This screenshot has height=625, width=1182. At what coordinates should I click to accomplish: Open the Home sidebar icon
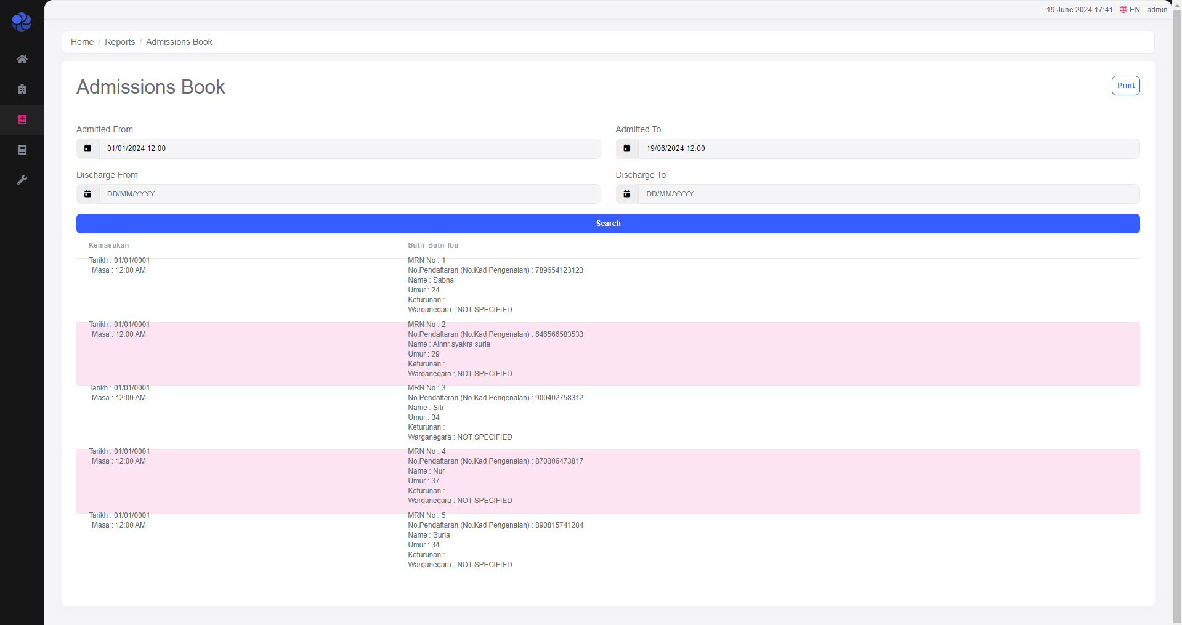[22, 59]
